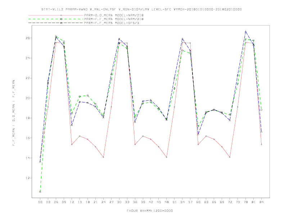Click x-axis hour label 21
The width and height of the screenshot is (285, 220).
click(x=96, y=202)
